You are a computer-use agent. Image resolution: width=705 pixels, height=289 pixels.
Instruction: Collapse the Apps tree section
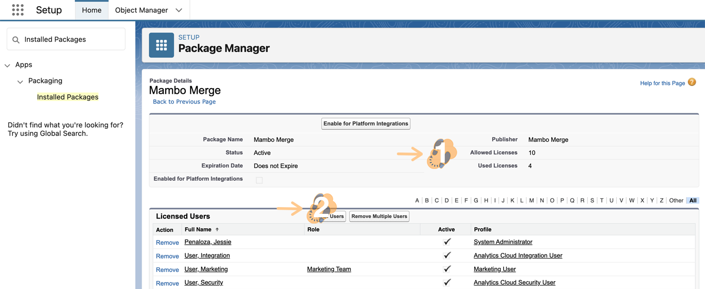pos(7,65)
